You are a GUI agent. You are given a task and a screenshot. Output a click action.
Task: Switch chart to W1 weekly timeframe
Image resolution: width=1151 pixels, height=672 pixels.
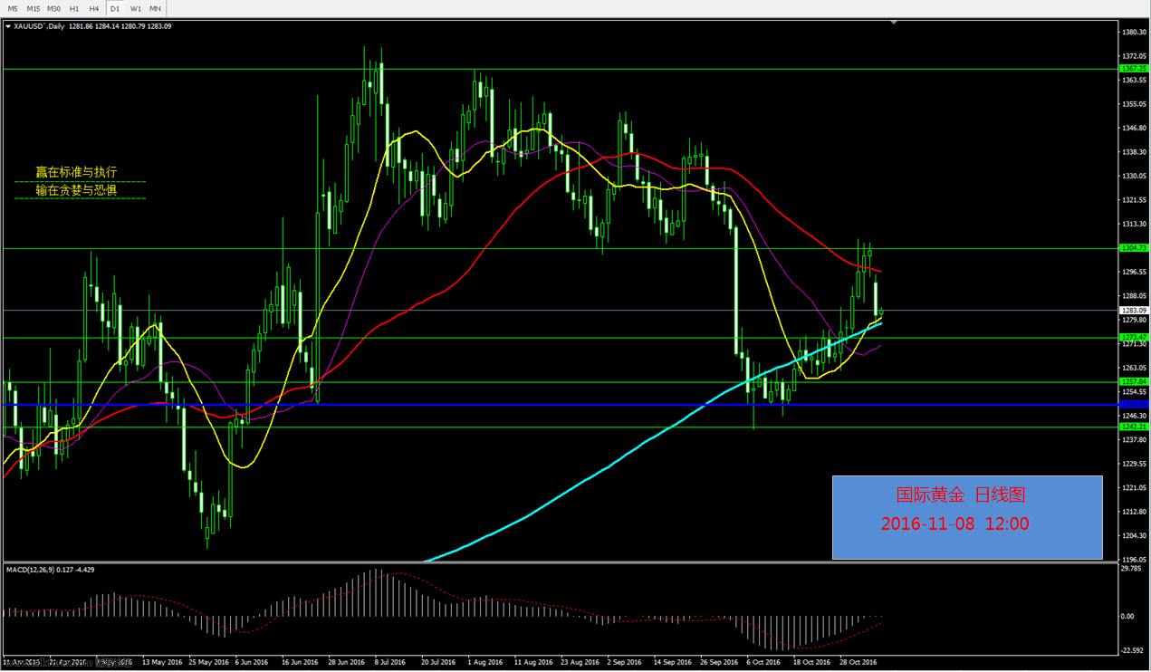coord(135,8)
